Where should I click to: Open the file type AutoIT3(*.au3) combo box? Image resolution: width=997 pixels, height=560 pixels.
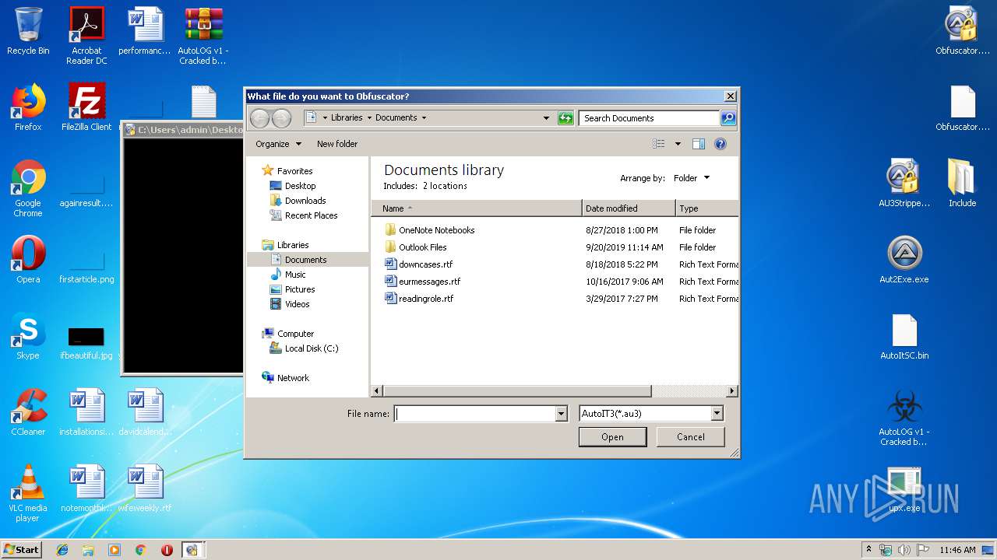[x=652, y=414]
